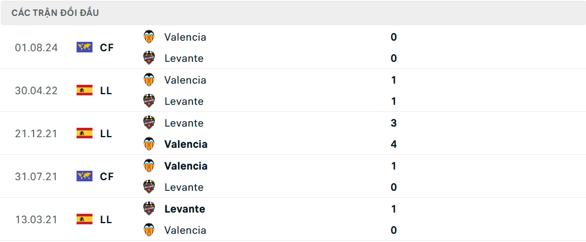Viewport: 586px width, 242px height.
Task: Click world flag icon for 31.07.21 match
Action: click(x=84, y=177)
